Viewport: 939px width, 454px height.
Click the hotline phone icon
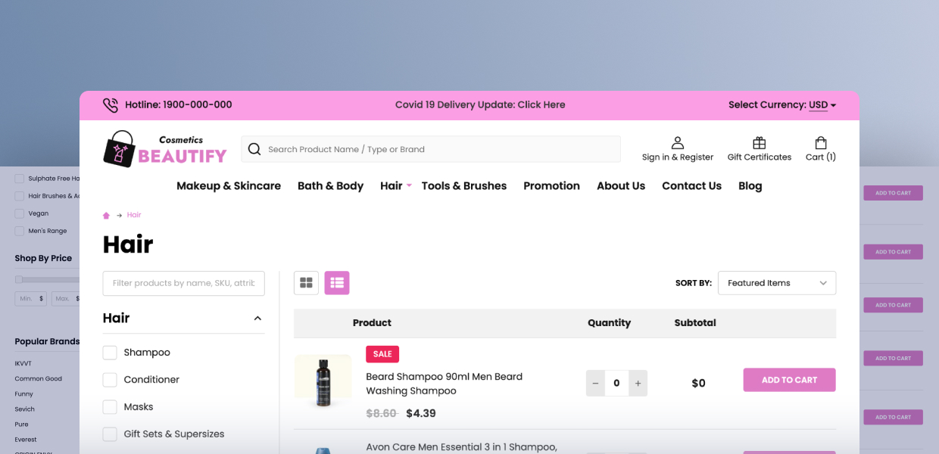coord(111,104)
